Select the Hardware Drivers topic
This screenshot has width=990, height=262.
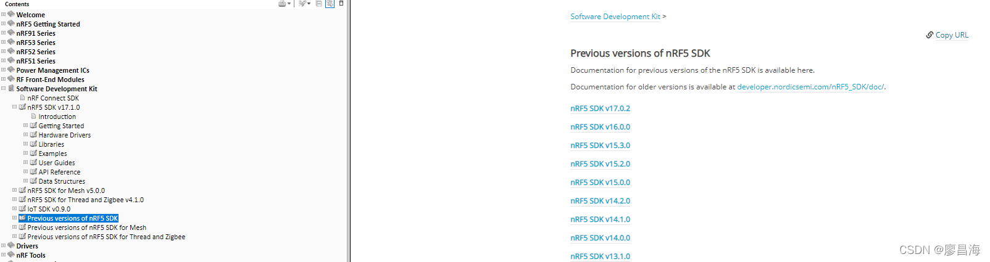coord(65,135)
